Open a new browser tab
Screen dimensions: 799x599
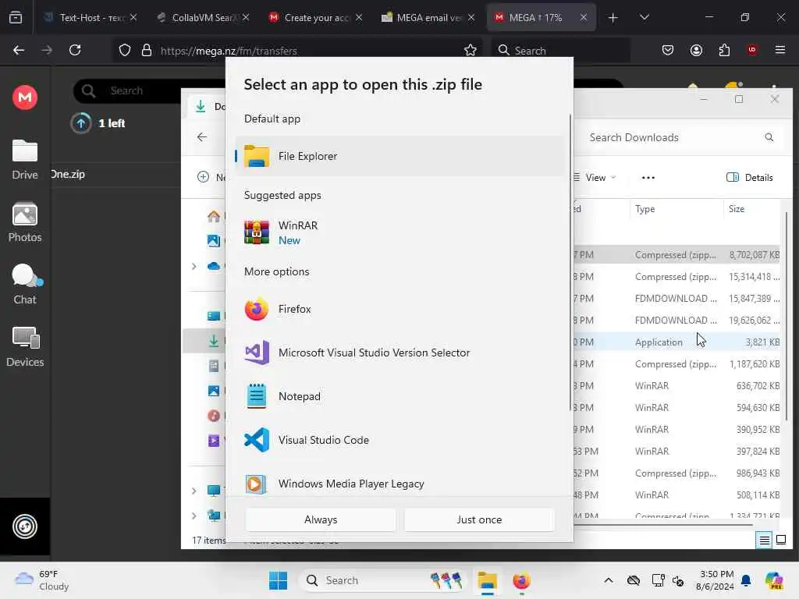(x=613, y=18)
